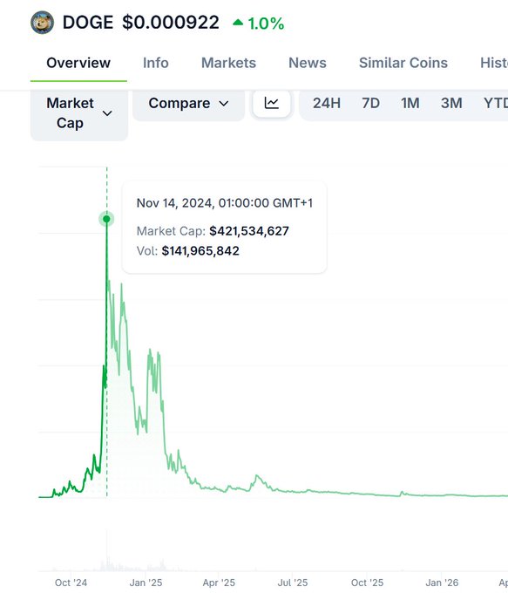Switch to the Info tab
Screen dimensions: 508x593
point(156,63)
